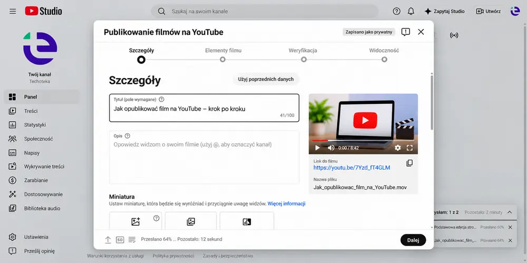Click the help icon on first thumbnail tile
The width and height of the screenshot is (527, 263).
[x=157, y=218]
